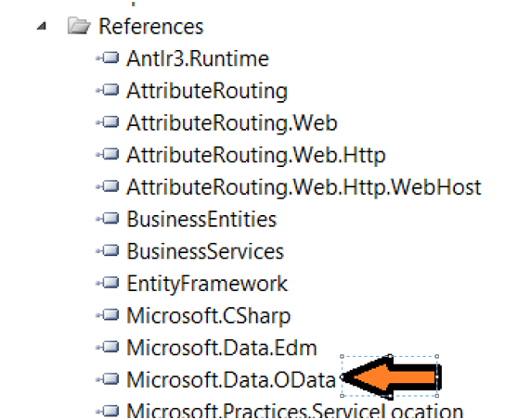Select Microsoft.Data.OData reference name

(231, 380)
